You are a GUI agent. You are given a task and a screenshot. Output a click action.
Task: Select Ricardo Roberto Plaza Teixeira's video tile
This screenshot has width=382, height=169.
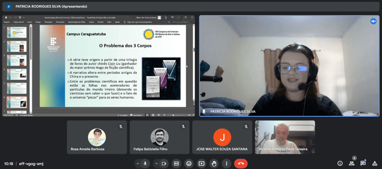285,137
